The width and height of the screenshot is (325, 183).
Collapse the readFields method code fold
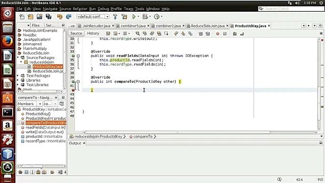(x=78, y=56)
